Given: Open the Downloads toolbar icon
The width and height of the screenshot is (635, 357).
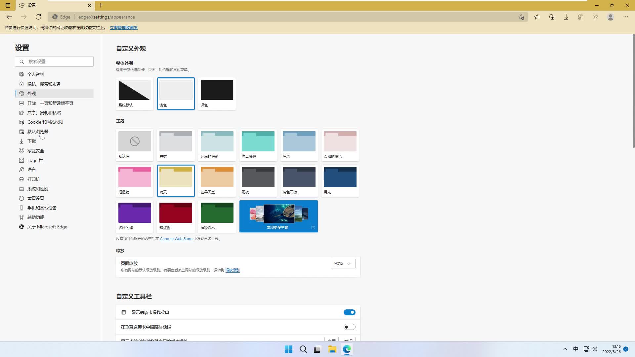Looking at the screenshot, I should point(566,17).
